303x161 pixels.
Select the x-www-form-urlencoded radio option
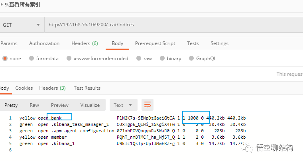point(69,58)
